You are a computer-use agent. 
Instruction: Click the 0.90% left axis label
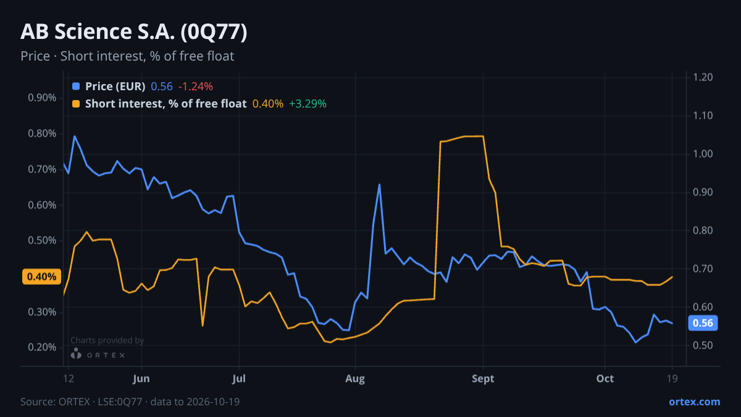[x=43, y=98]
